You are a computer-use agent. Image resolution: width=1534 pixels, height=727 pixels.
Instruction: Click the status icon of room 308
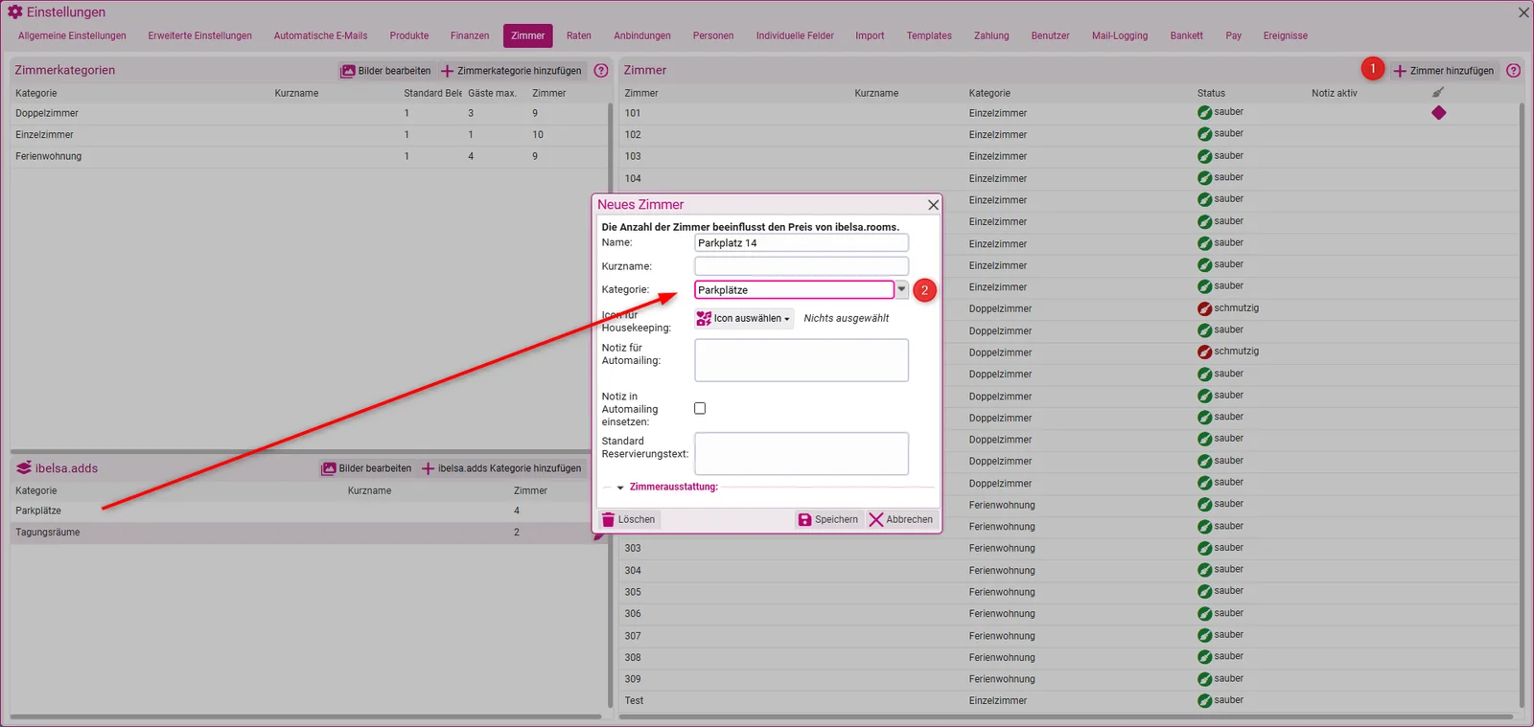click(1204, 657)
